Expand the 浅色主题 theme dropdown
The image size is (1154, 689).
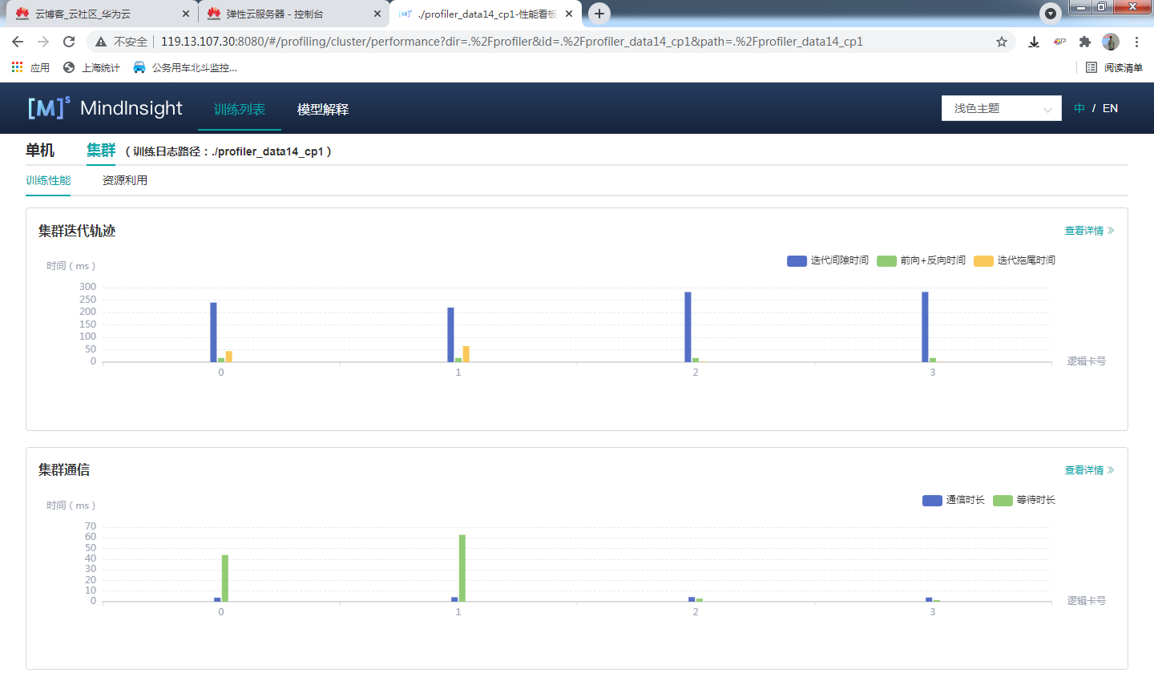[x=1002, y=108]
